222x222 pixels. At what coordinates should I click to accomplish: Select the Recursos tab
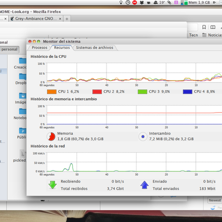pyautogui.click(x=62, y=48)
